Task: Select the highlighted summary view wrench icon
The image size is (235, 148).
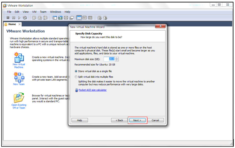Action: pos(79,18)
